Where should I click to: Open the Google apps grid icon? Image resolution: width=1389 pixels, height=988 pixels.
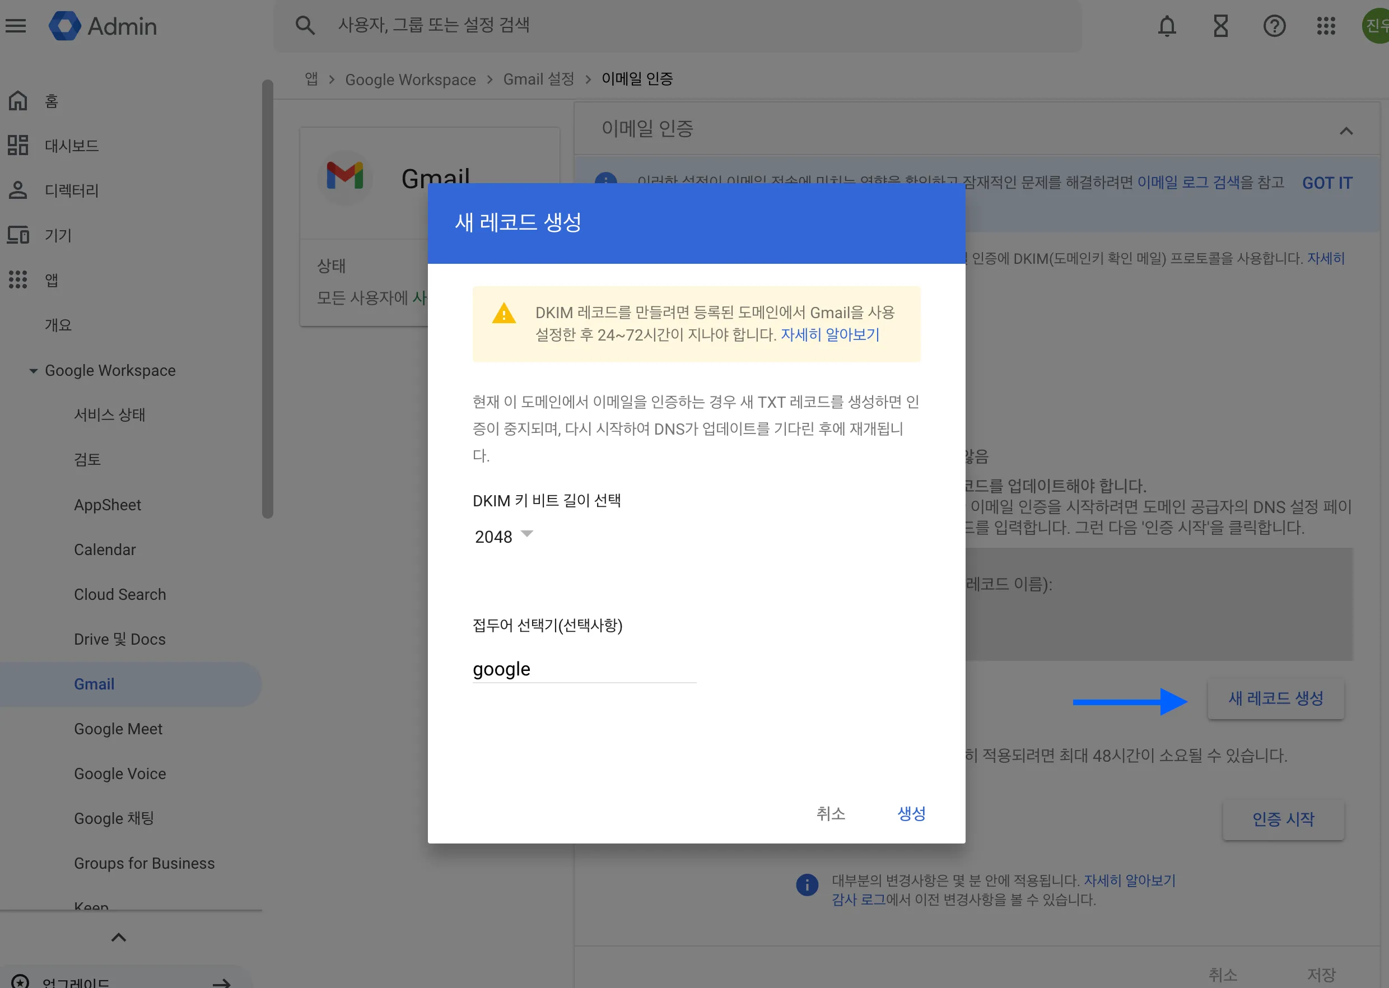1326,26
